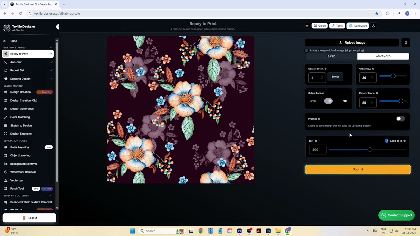420x236 pixels.
Task: Click the Resemblance percentage field
Action: click(x=367, y=103)
